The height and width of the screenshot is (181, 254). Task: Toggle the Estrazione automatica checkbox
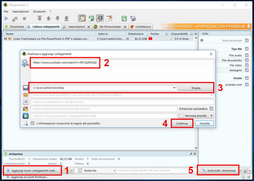(x=211, y=109)
